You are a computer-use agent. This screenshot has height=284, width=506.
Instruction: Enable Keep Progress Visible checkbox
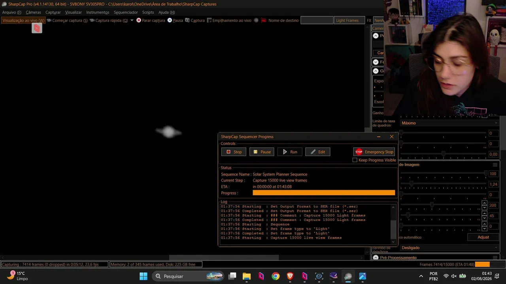pyautogui.click(x=355, y=160)
